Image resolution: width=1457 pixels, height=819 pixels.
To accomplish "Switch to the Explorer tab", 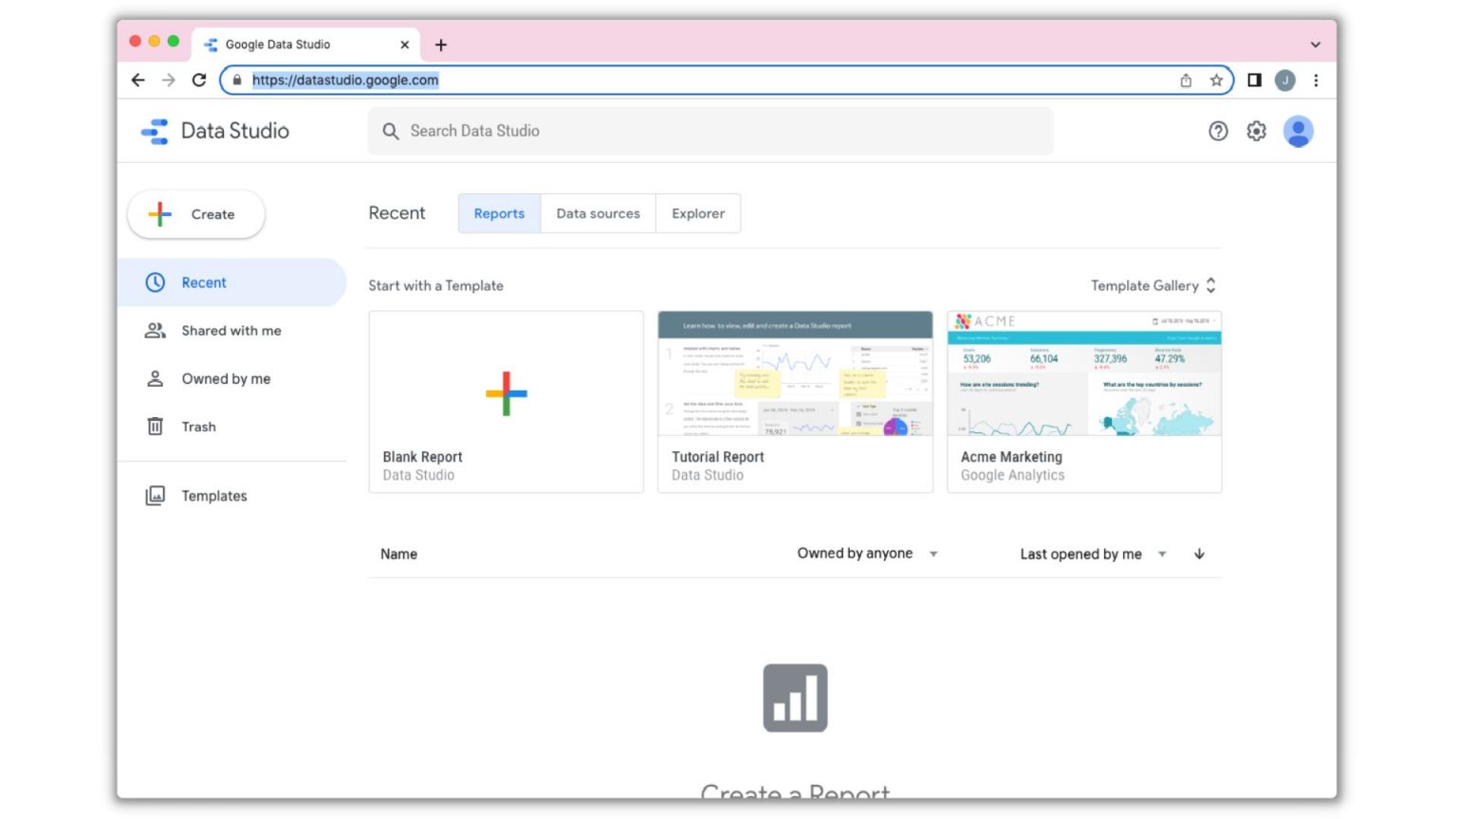I will 698,214.
